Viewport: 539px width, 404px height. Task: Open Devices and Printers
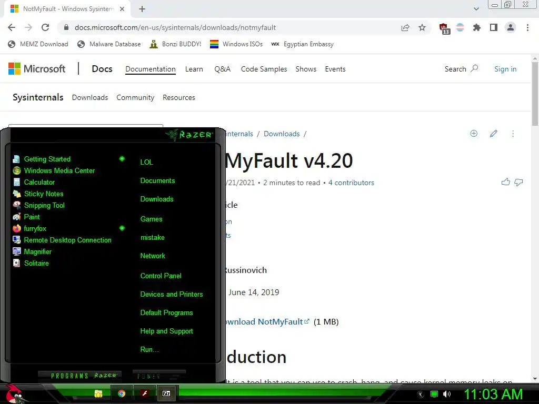tap(172, 295)
